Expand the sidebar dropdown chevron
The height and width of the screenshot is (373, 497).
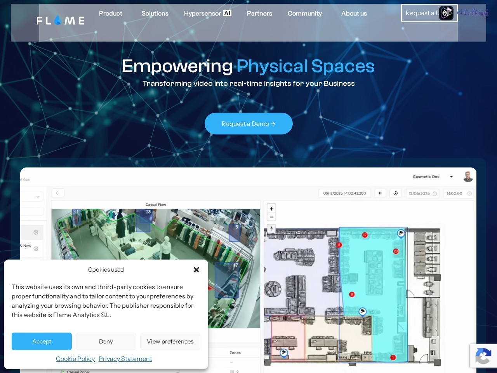38,197
